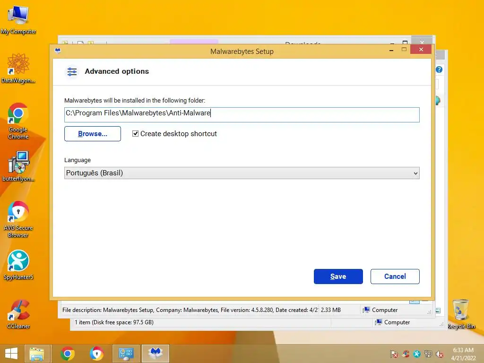
Task: Click the install folder path field
Action: (242, 115)
